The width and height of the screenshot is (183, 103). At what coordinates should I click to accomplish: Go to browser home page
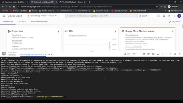coord(14,7)
